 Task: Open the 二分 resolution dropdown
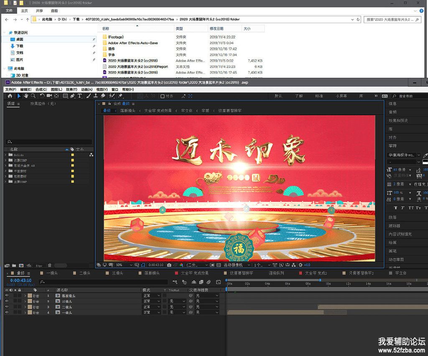pyautogui.click(x=197, y=265)
